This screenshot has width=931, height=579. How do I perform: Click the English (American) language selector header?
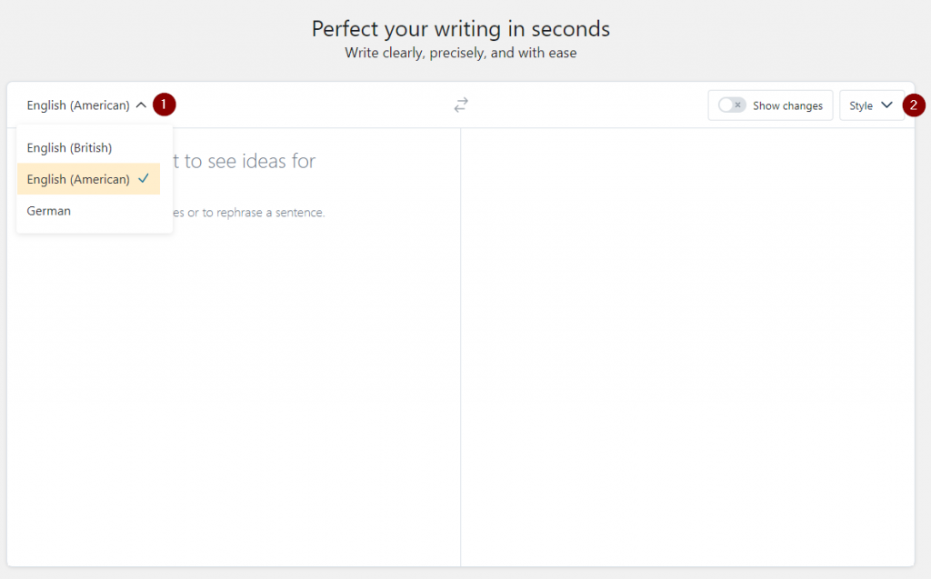coord(78,105)
